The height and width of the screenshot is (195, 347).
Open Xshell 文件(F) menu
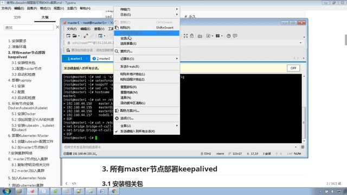pos(72,29)
